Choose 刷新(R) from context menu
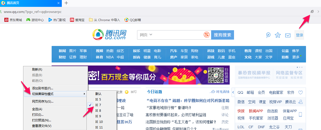The image size is (321, 130). [x=55, y=69]
